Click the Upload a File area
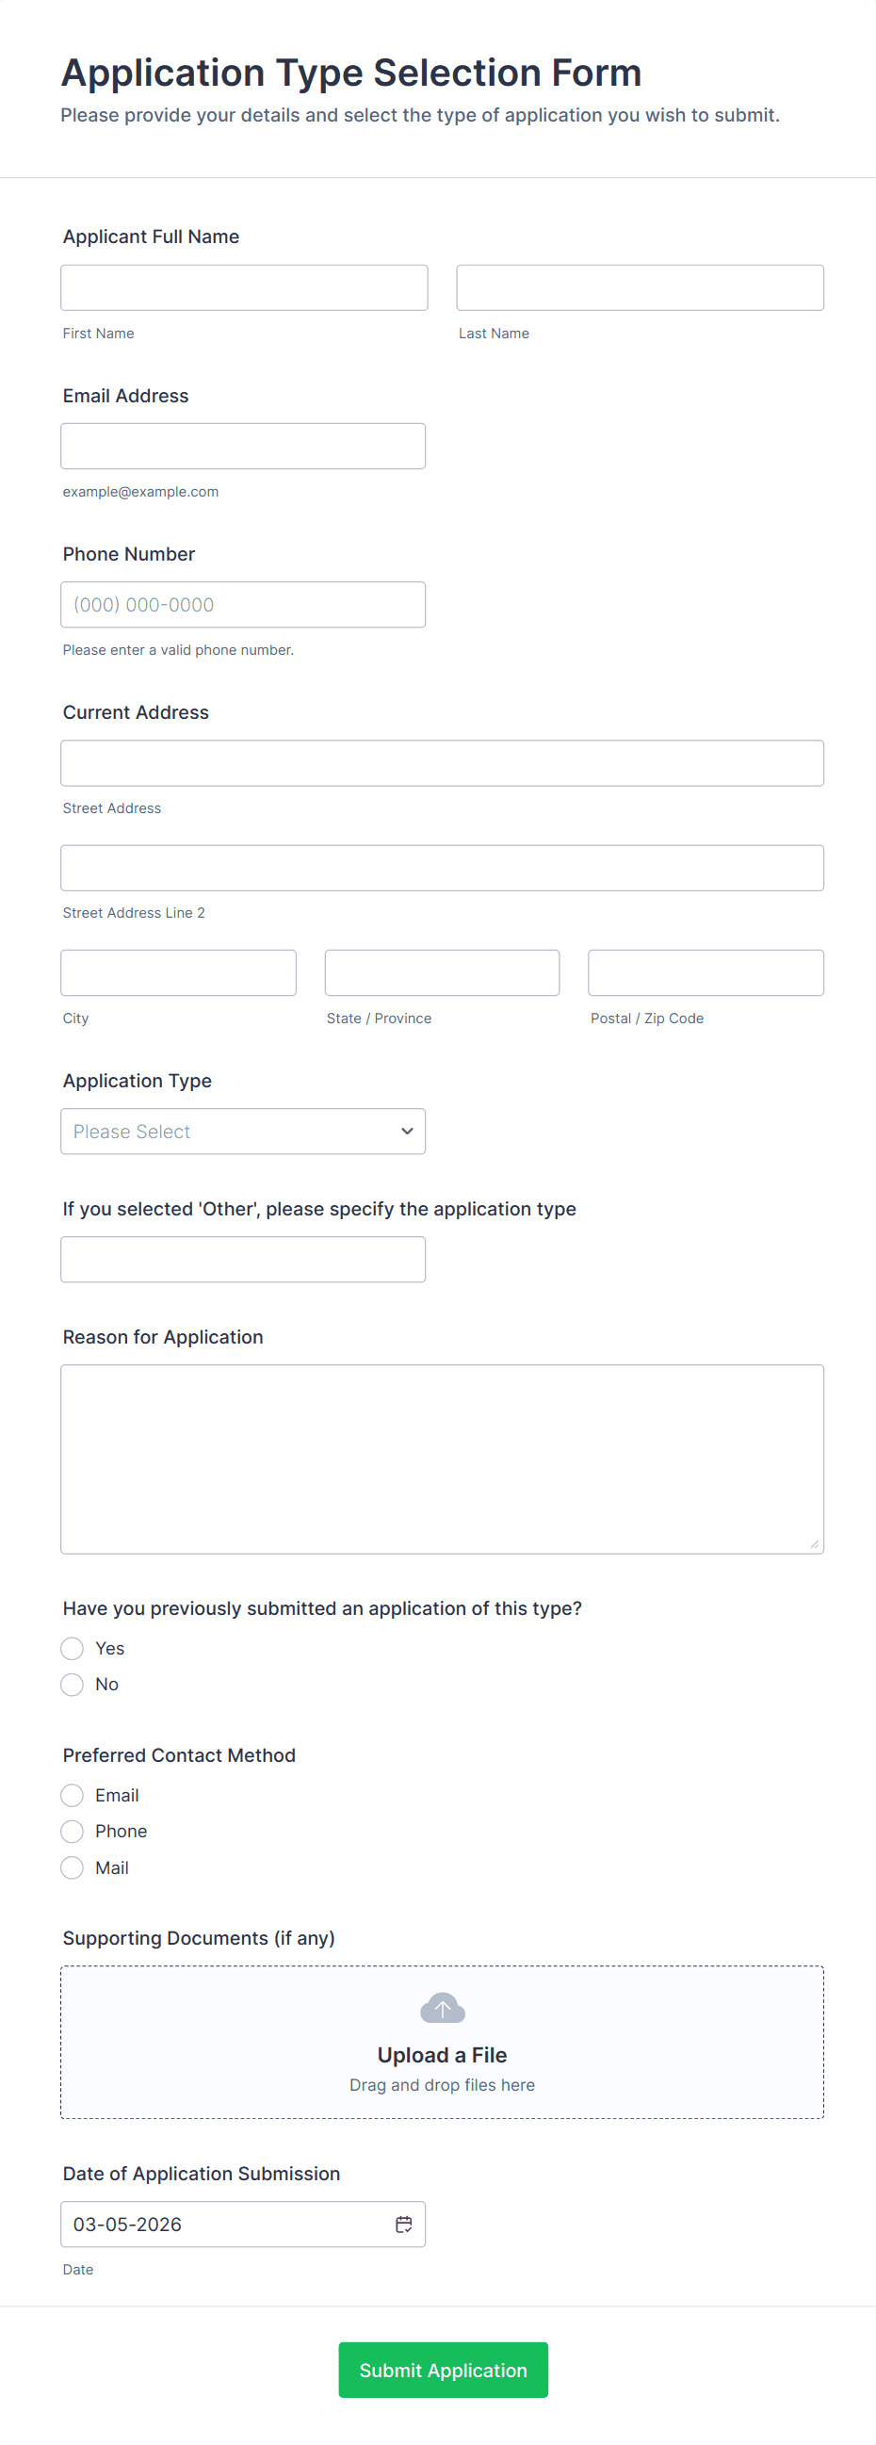Image resolution: width=876 pixels, height=2445 pixels. click(443, 2054)
